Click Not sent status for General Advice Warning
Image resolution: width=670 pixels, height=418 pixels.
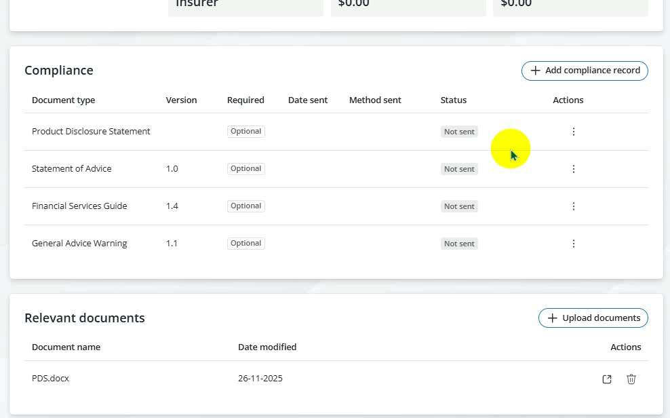pyautogui.click(x=459, y=244)
